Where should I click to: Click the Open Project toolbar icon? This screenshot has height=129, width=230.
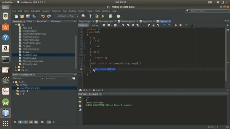[28, 16]
